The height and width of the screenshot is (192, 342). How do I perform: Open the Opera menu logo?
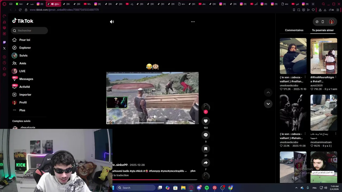point(4,4)
